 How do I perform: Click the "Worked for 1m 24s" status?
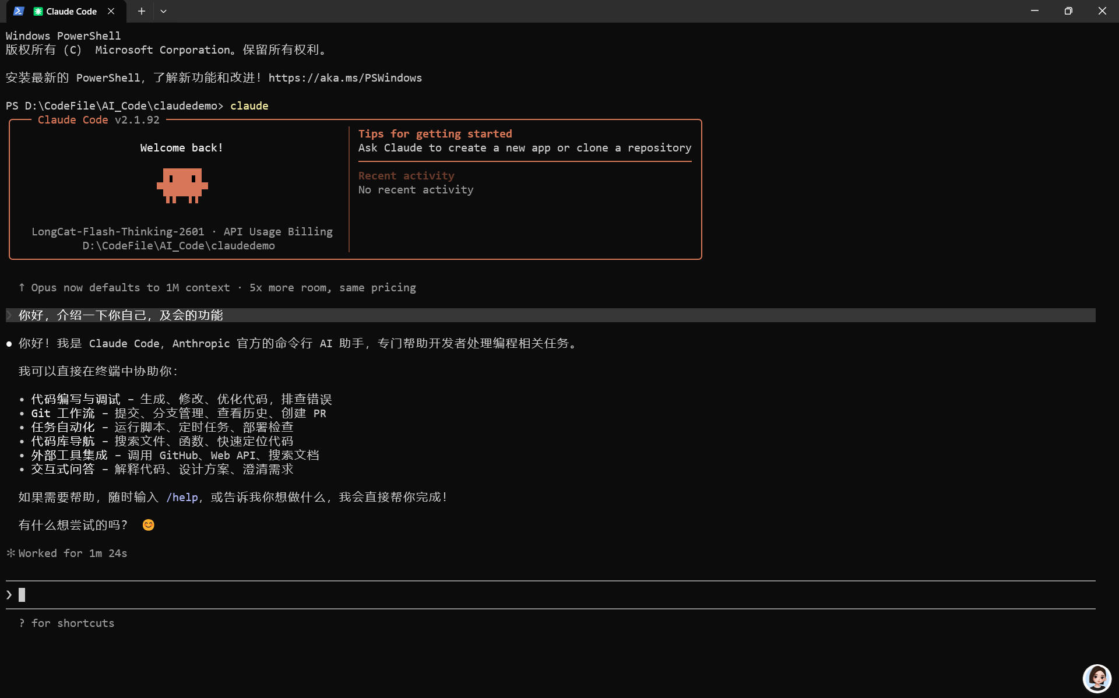pyautogui.click(x=73, y=554)
